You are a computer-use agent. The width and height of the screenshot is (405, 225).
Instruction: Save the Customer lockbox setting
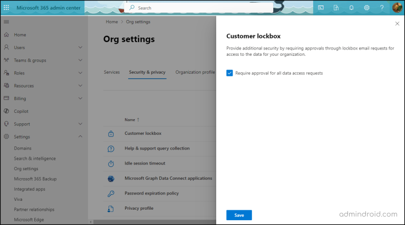[x=239, y=215]
